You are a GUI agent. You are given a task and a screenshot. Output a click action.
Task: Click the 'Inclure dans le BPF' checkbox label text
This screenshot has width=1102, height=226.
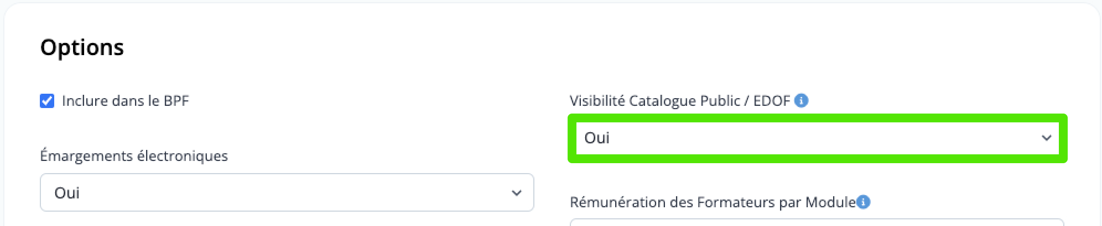click(126, 101)
